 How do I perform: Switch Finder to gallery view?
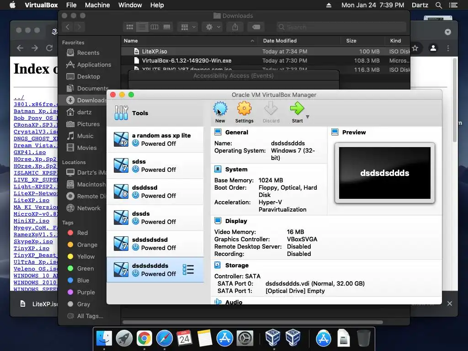pyautogui.click(x=167, y=27)
